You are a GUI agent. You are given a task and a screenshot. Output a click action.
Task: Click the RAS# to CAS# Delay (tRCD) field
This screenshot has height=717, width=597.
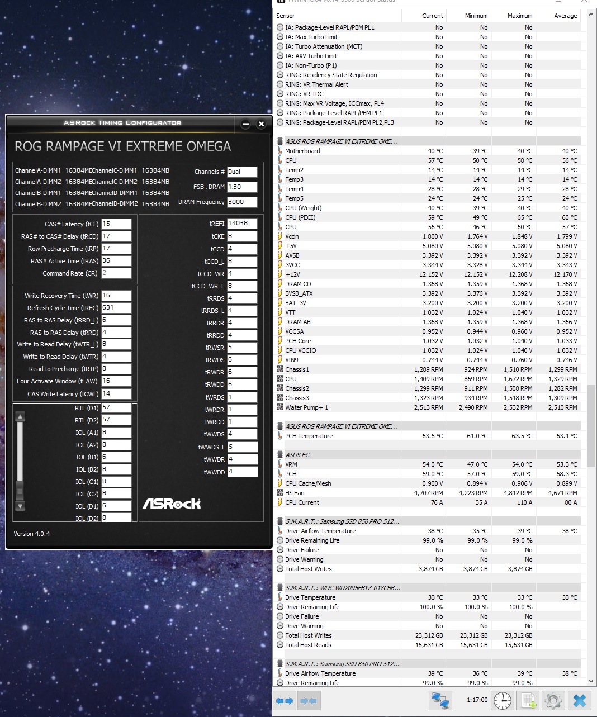tap(116, 236)
